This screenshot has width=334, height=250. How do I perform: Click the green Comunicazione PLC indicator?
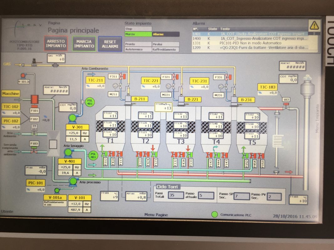pyautogui.click(x=214, y=214)
